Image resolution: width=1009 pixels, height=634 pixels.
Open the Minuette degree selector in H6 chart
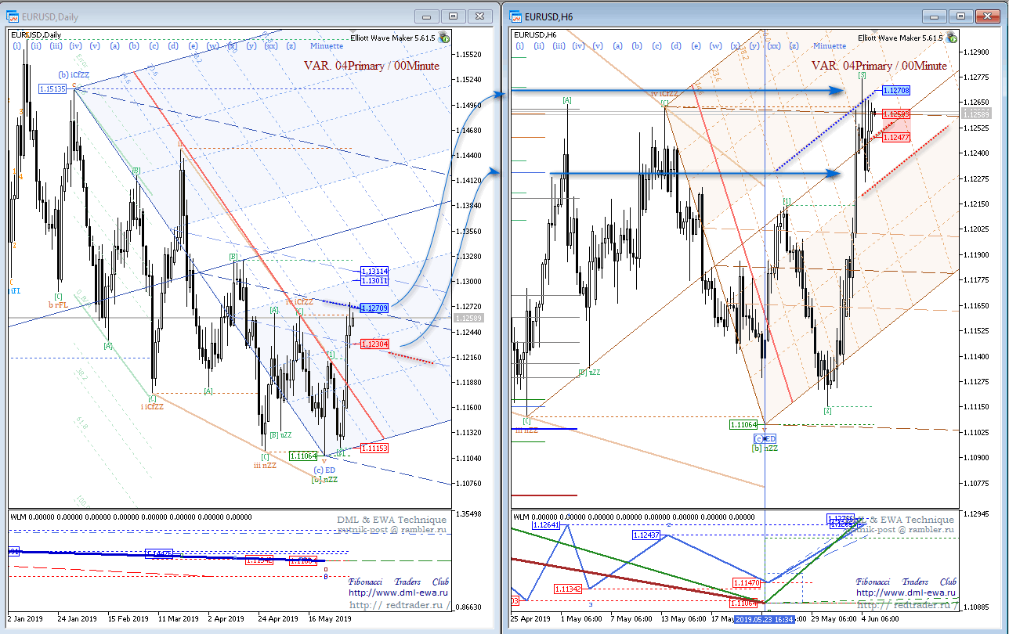pyautogui.click(x=829, y=46)
